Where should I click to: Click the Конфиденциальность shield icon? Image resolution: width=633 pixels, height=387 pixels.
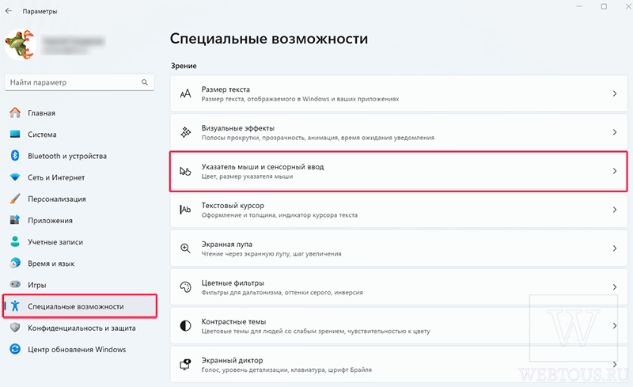click(15, 328)
